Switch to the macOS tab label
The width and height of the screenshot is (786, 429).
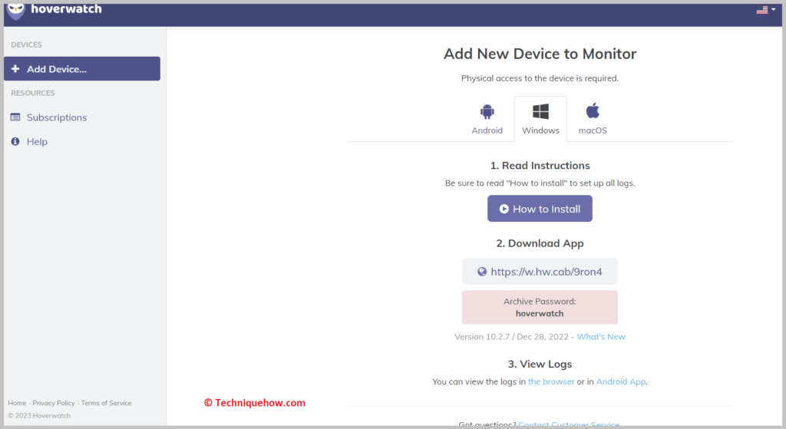(593, 130)
